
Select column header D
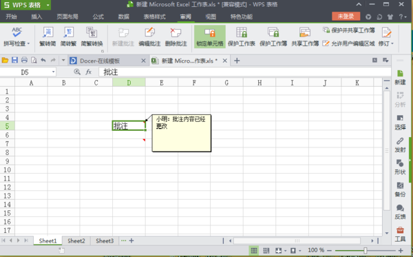pyautogui.click(x=129, y=83)
